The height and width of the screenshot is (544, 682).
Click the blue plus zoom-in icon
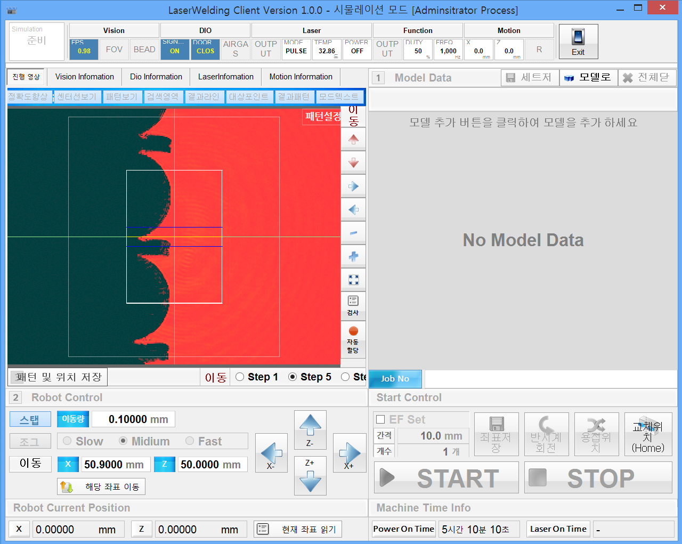(353, 257)
